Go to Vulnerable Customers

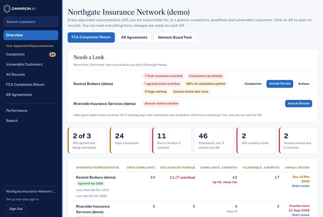tap(24, 65)
